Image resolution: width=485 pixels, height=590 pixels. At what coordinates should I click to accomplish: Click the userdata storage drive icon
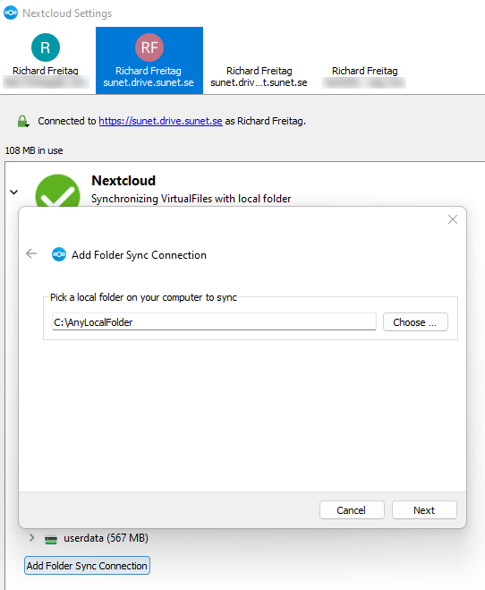coord(51,539)
